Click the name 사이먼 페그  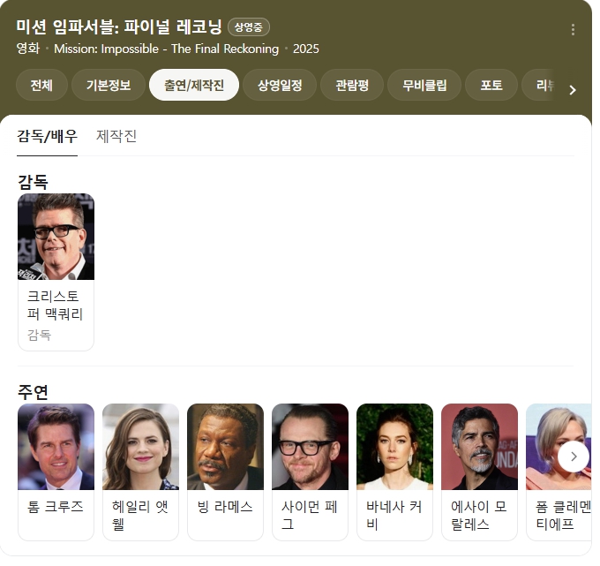click(310, 516)
